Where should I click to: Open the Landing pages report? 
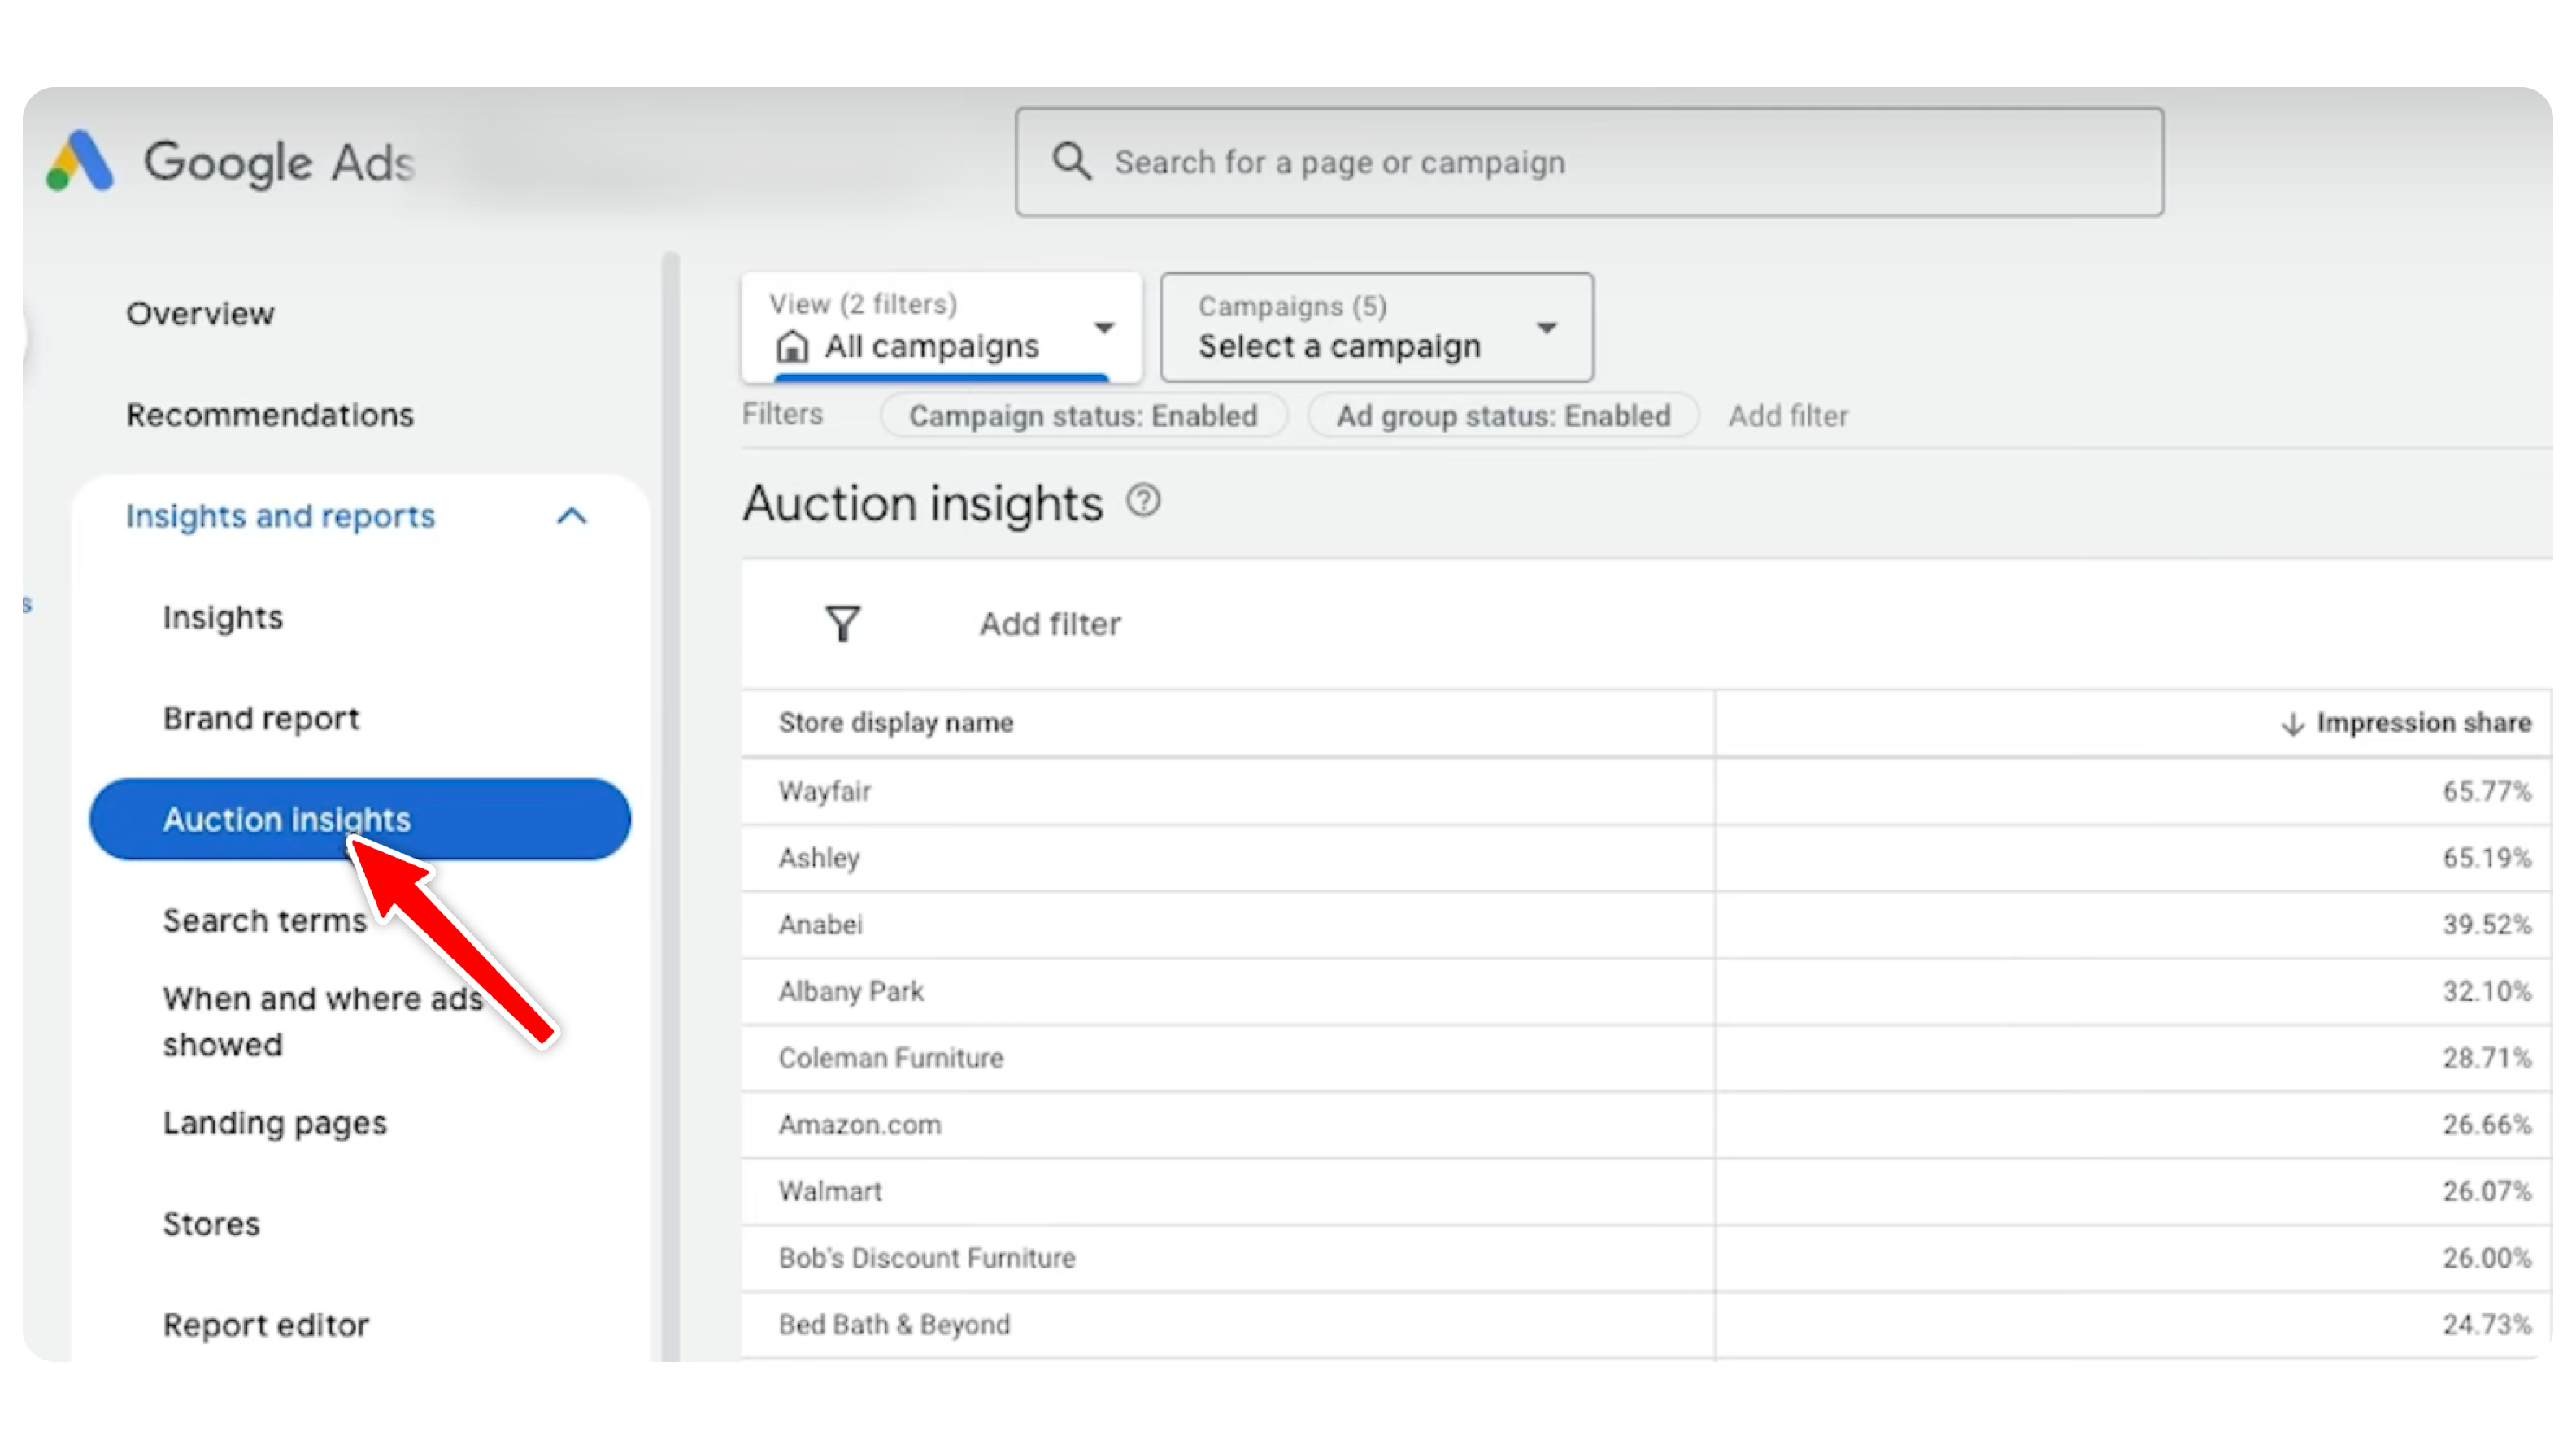point(276,1122)
